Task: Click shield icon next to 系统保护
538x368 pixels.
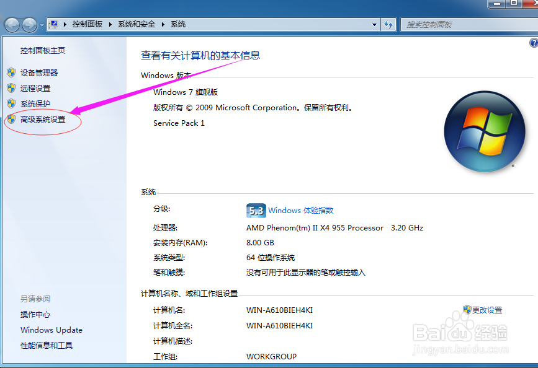Action: (11, 103)
